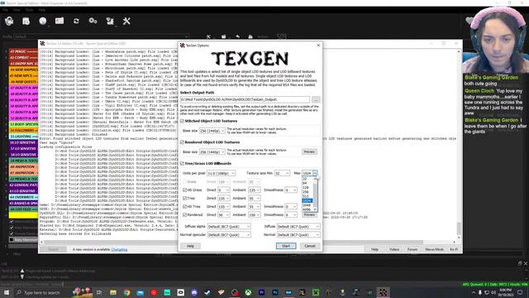Open the Mail app on the taskbar
The height and width of the screenshot is (298, 529).
point(141,292)
